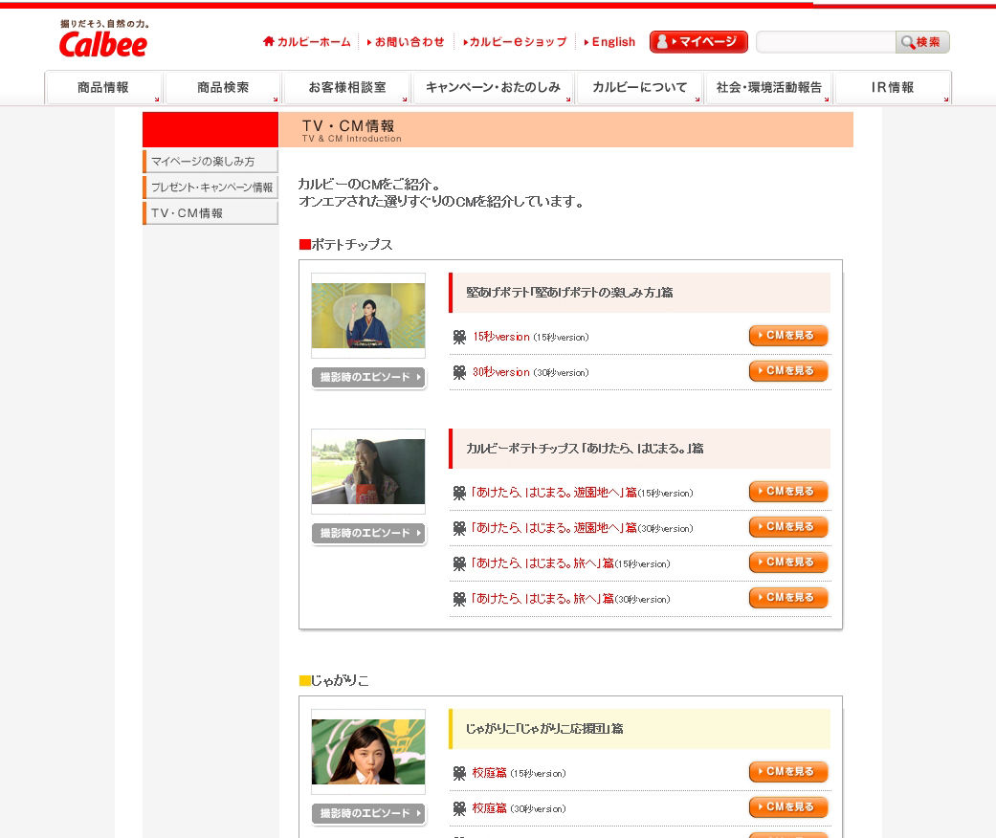Click the 検索 search button
Viewport: 996px width, 838px height.
coord(922,42)
